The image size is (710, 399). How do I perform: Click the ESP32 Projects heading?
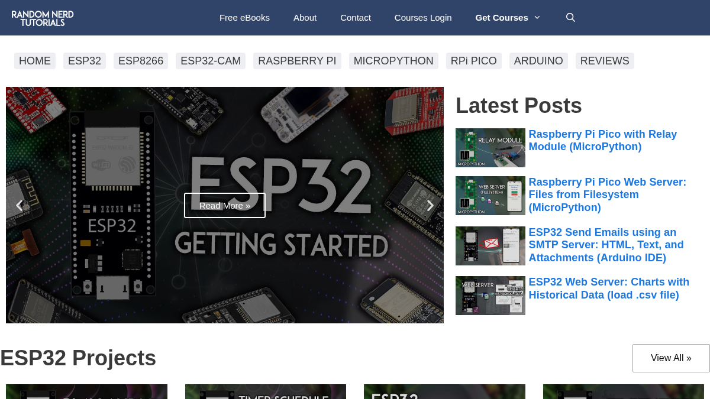click(x=78, y=358)
